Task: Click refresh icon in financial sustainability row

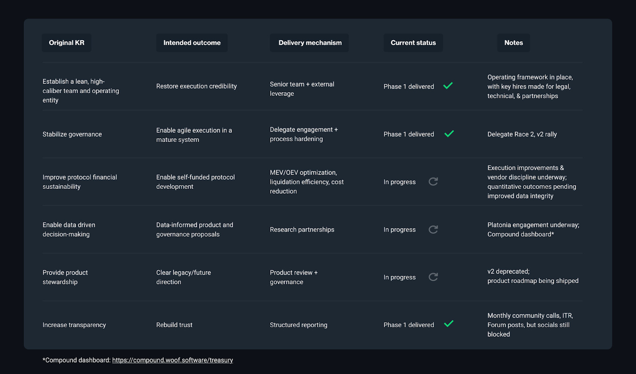Action: click(433, 182)
